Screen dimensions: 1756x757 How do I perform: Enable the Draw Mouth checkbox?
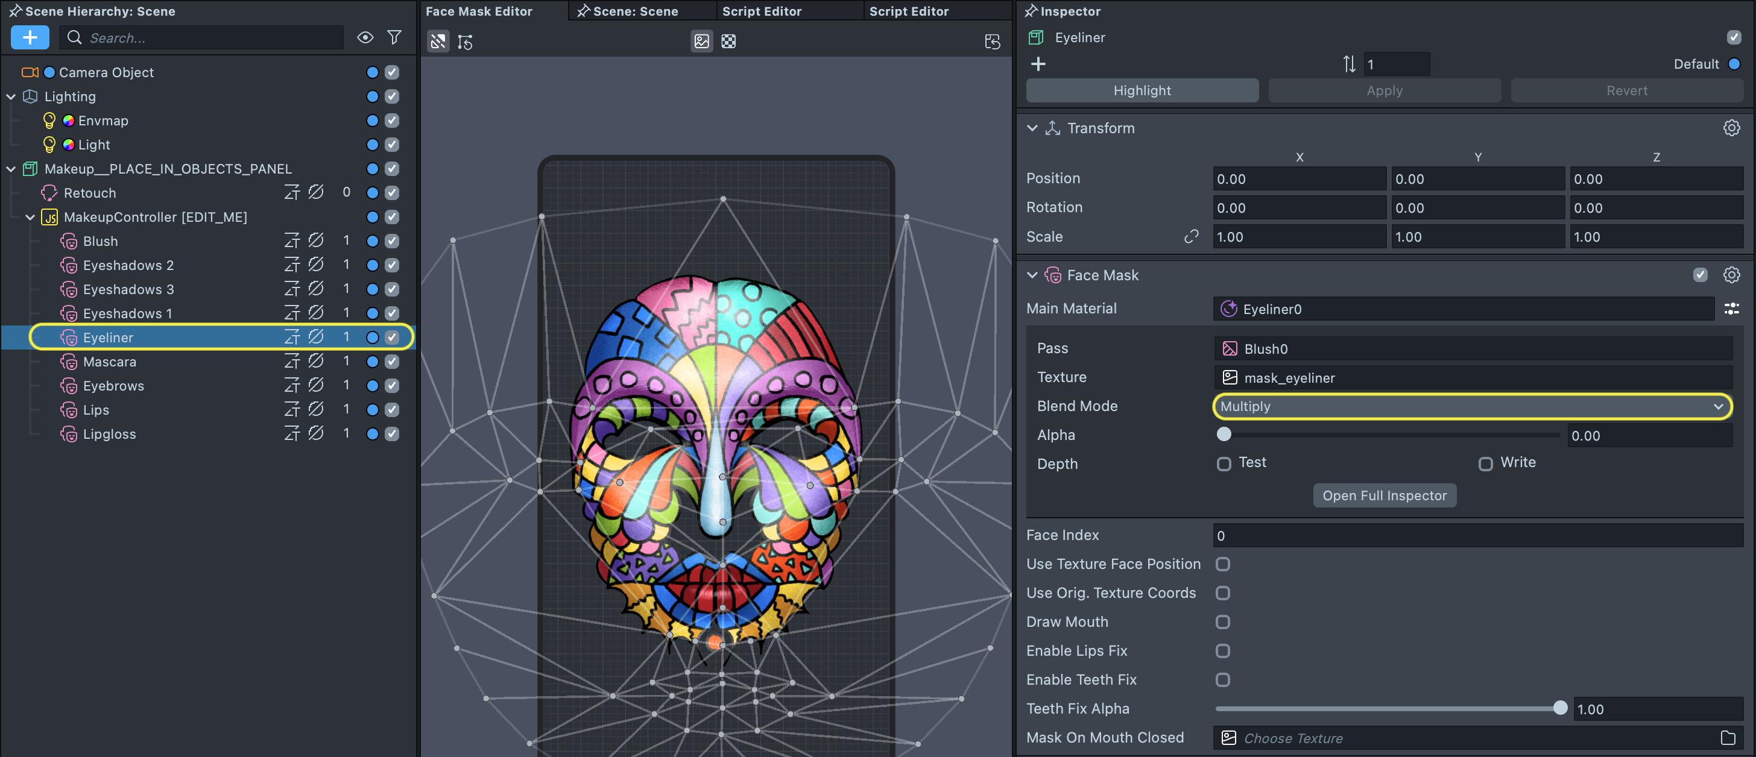[1223, 622]
